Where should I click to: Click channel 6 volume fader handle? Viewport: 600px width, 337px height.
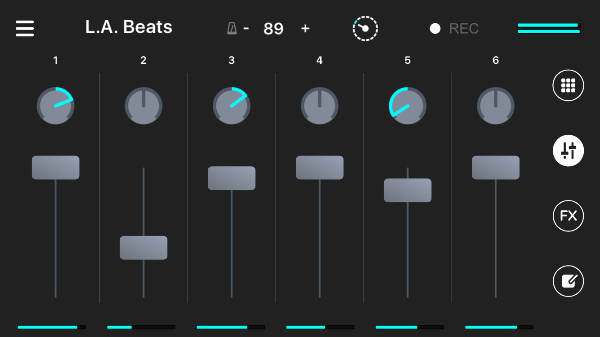pyautogui.click(x=496, y=168)
